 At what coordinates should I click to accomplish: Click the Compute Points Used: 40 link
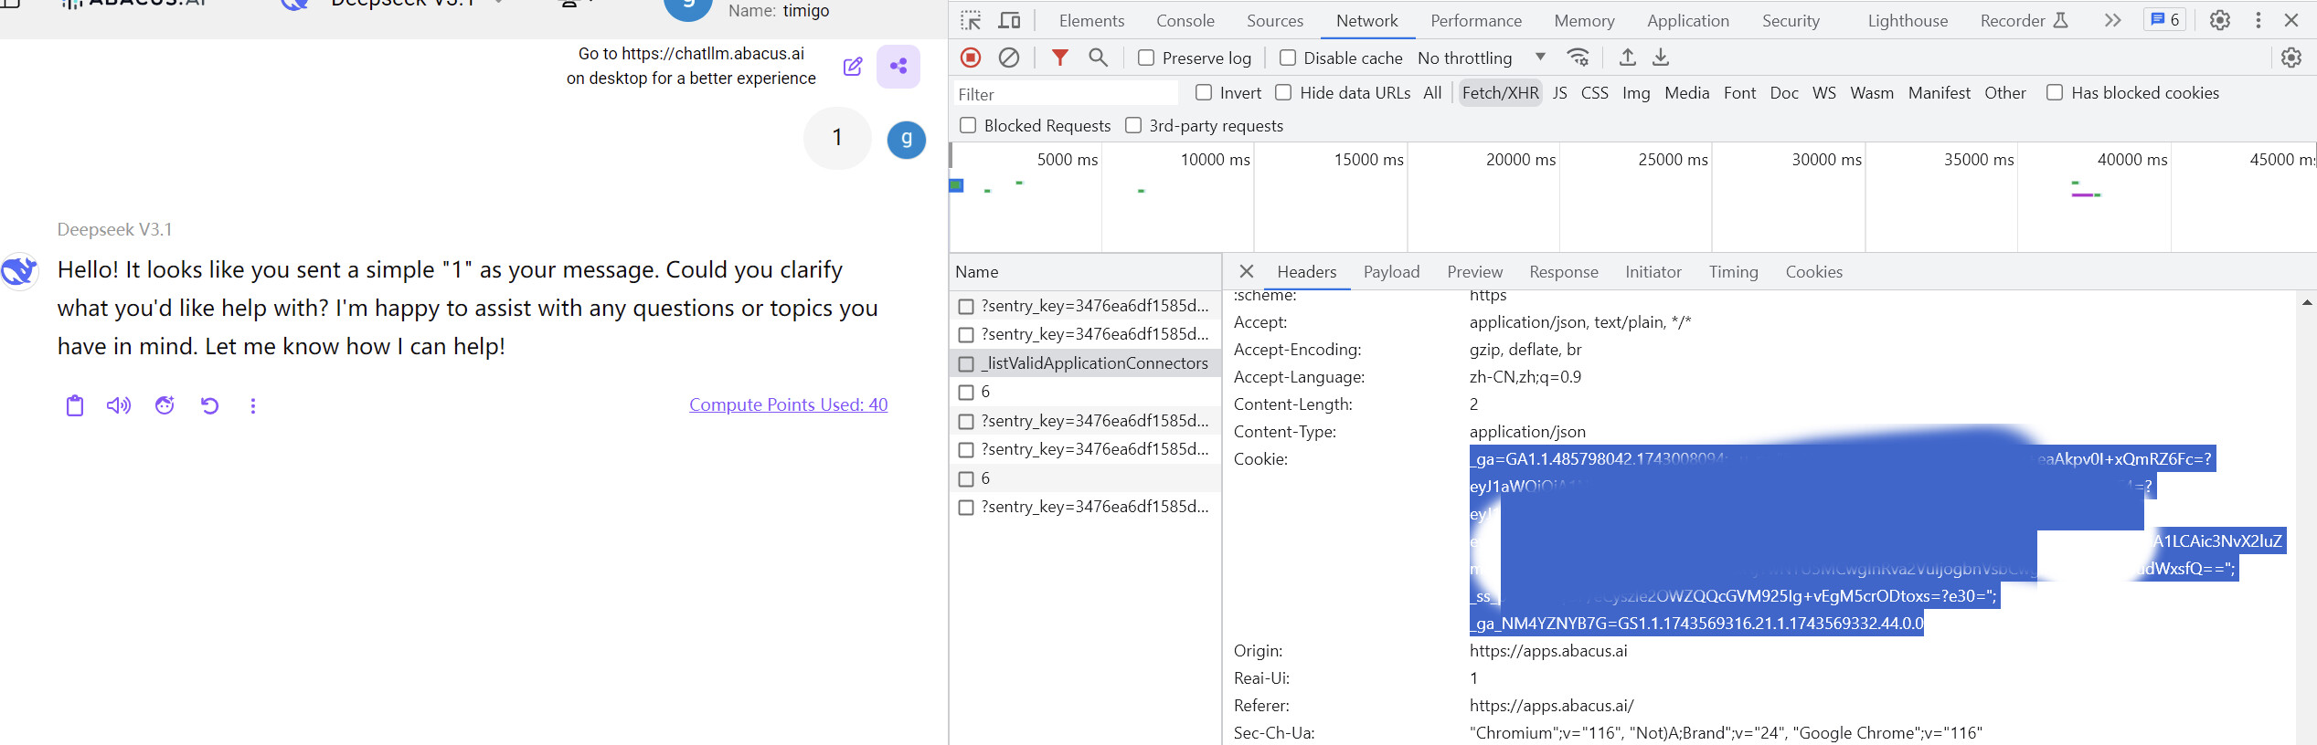[788, 404]
